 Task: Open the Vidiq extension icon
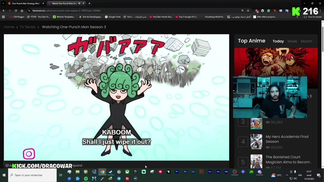262,11
